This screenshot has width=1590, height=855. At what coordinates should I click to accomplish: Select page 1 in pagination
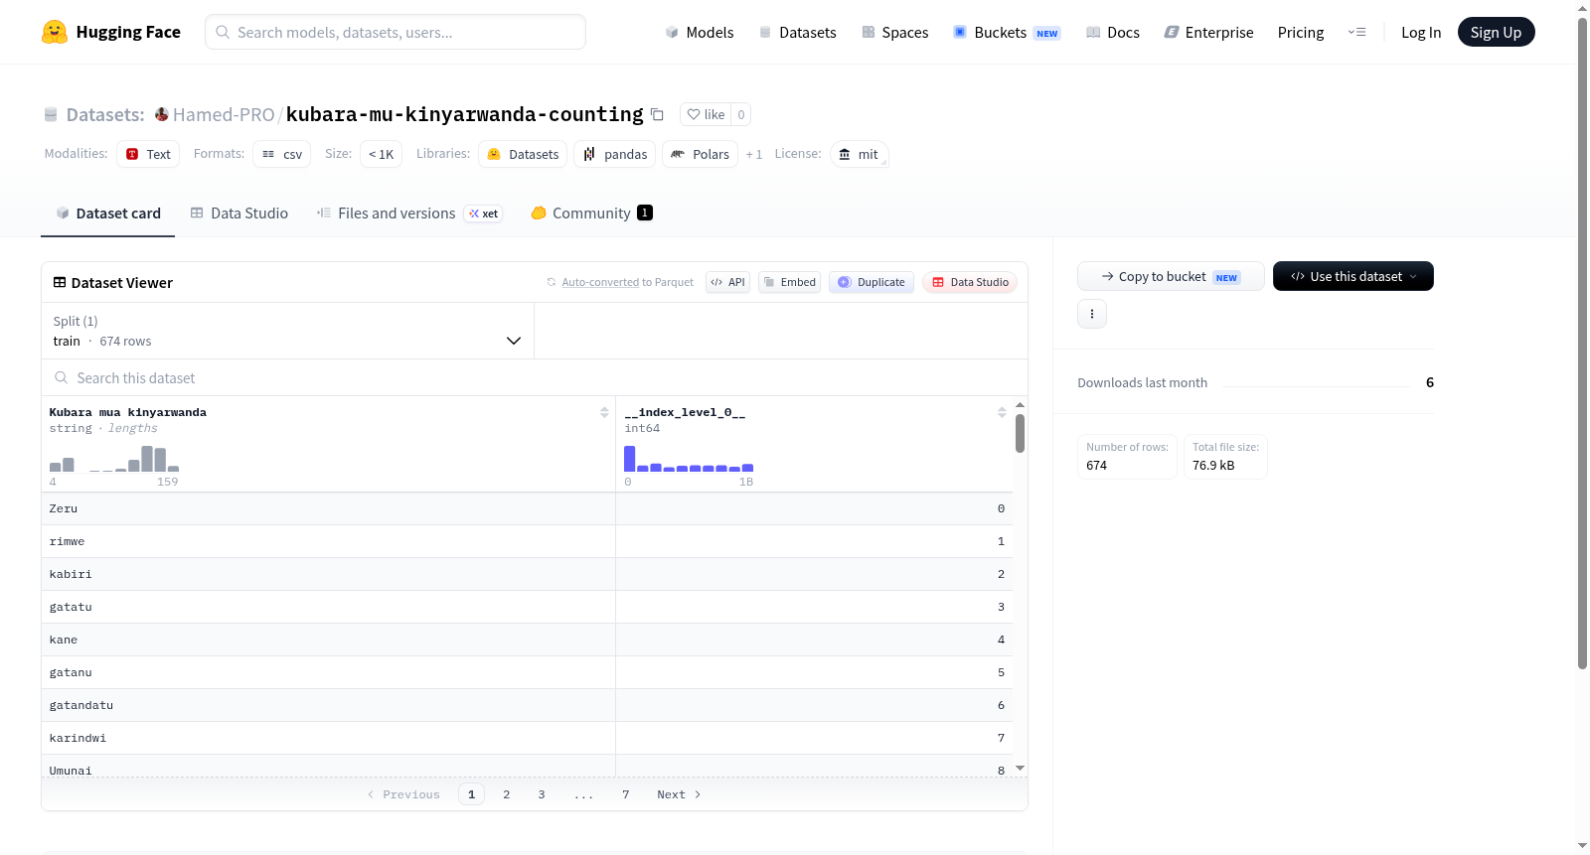pyautogui.click(x=472, y=794)
